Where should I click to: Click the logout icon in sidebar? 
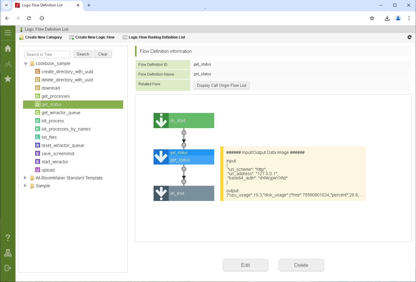point(8,268)
